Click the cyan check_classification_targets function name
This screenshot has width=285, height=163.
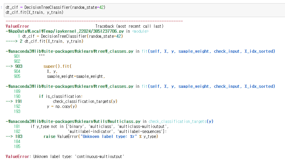click(x=177, y=121)
